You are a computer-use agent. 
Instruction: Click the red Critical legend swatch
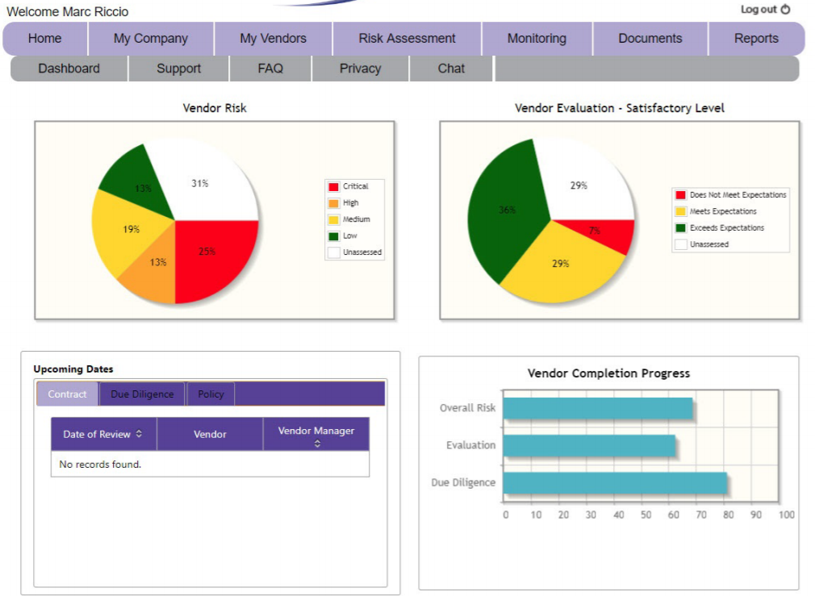coord(333,186)
